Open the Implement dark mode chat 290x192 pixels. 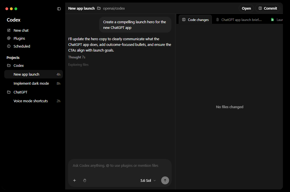33,84
